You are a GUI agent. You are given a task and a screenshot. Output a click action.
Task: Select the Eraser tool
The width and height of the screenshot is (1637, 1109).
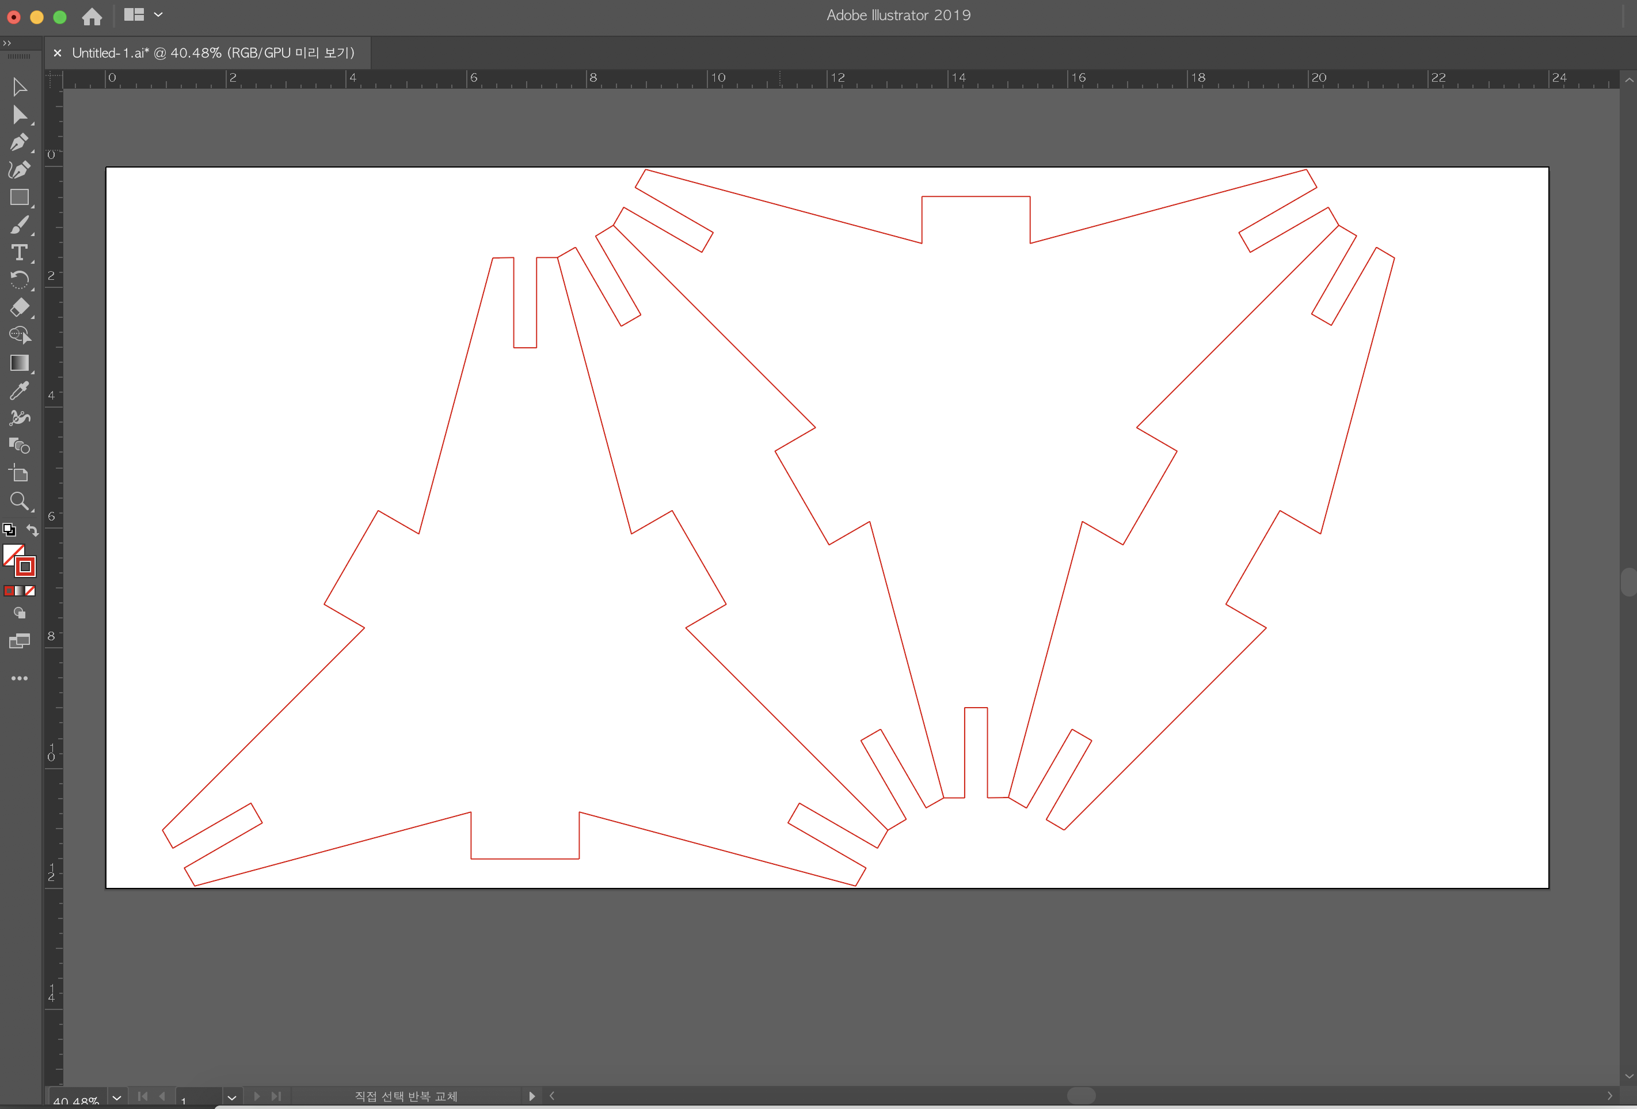pyautogui.click(x=19, y=307)
